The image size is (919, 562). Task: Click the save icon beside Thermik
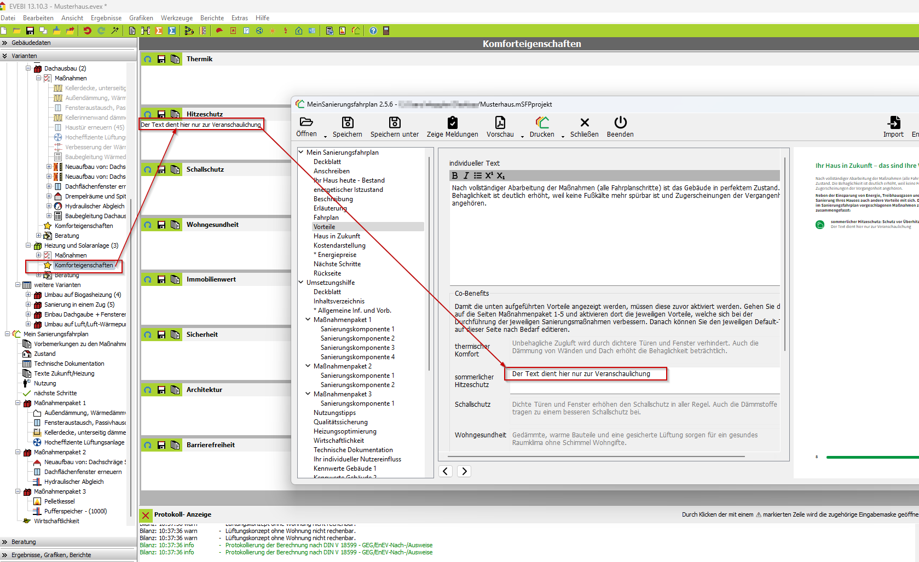161,59
